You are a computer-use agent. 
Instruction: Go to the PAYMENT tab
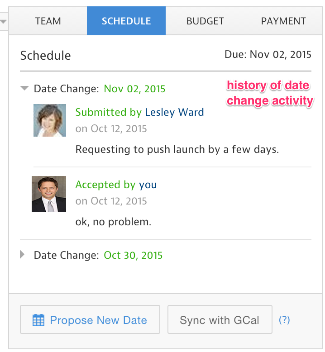pyautogui.click(x=283, y=21)
